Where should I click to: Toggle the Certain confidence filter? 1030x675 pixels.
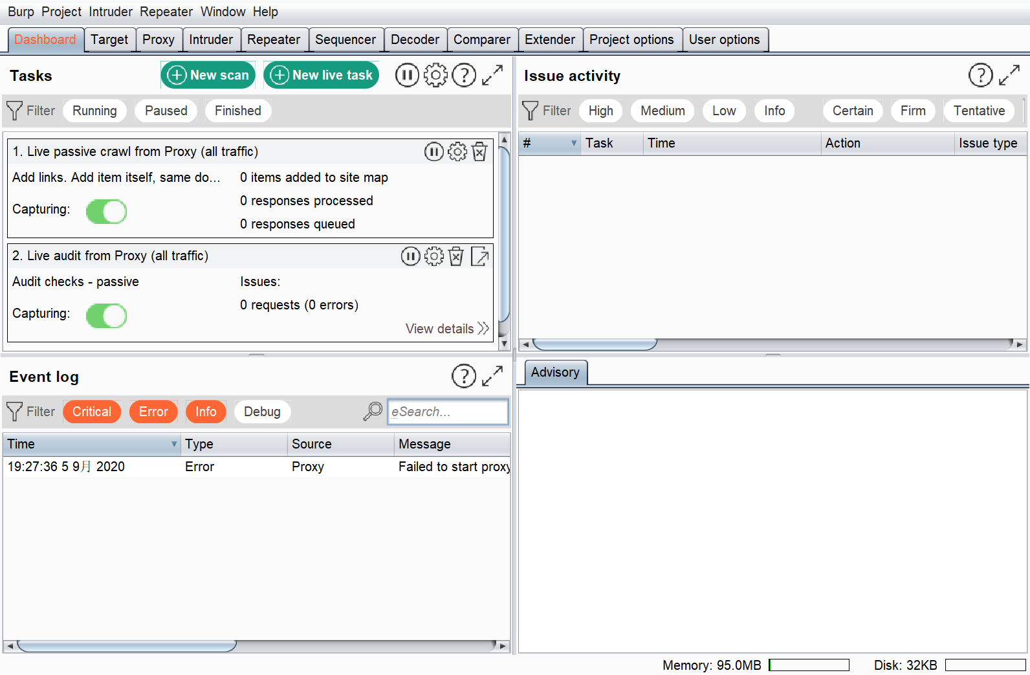tap(853, 111)
